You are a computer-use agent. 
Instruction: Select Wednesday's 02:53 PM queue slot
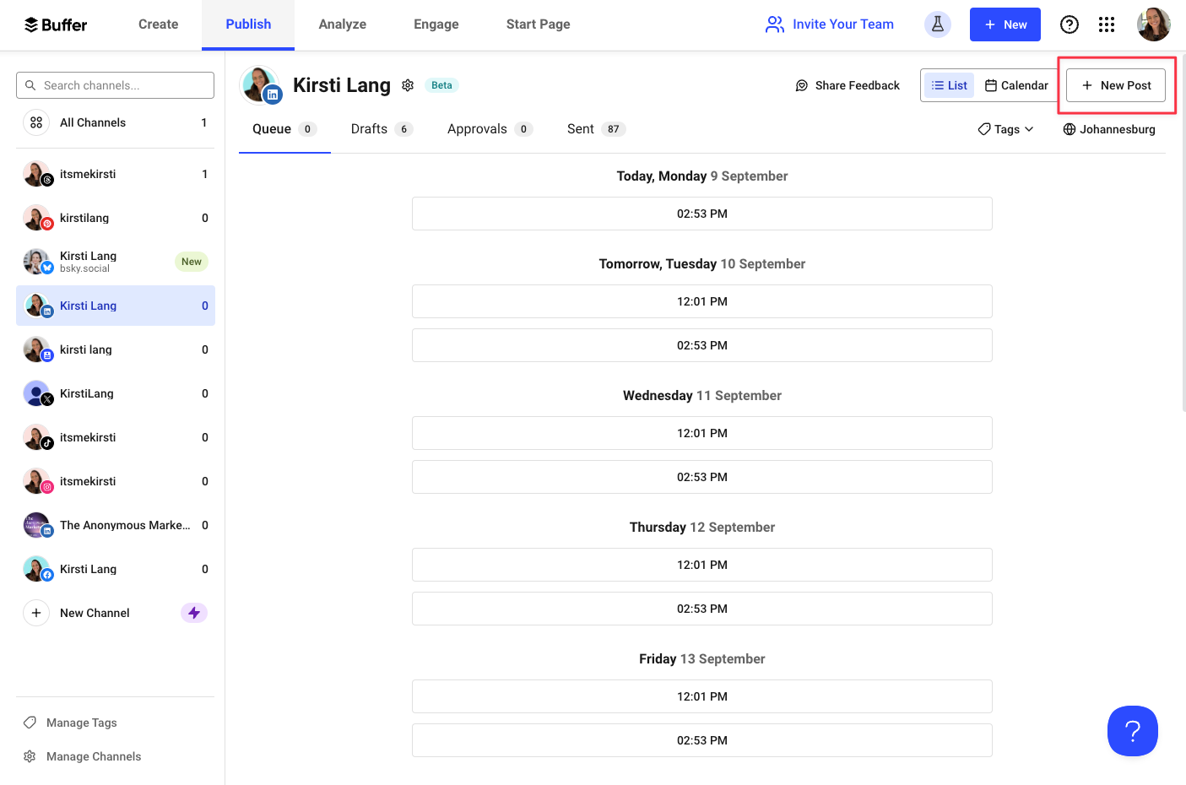[702, 477]
